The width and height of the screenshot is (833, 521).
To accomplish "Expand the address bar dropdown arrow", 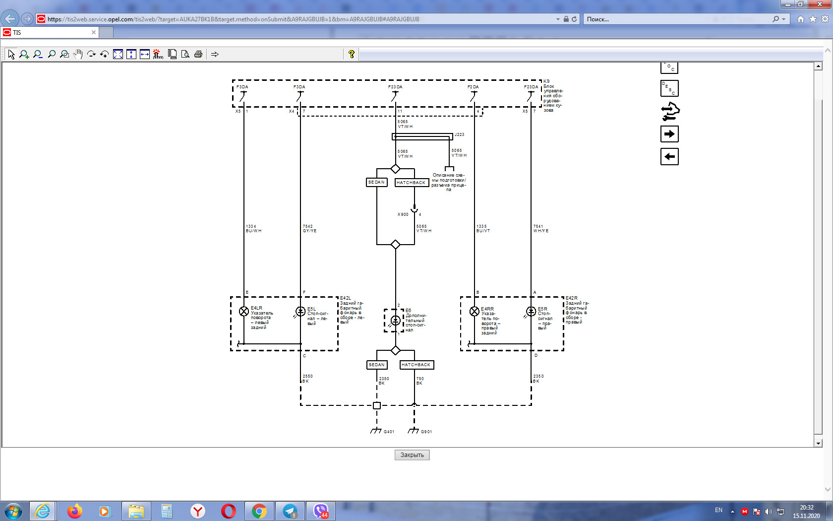I will 558,19.
